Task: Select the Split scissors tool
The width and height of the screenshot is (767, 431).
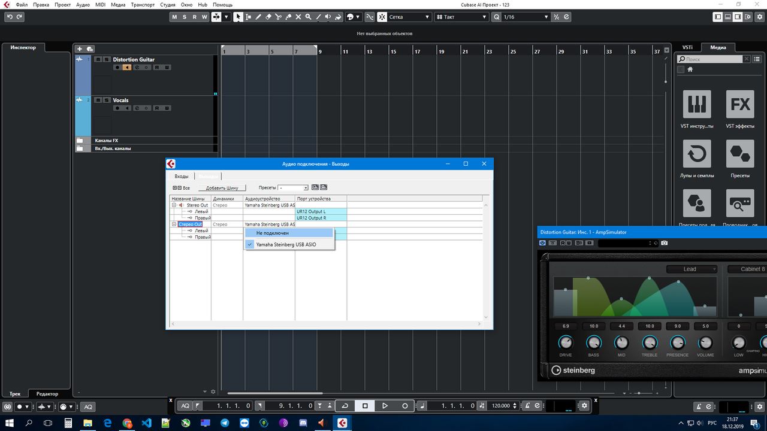Action: click(x=279, y=17)
